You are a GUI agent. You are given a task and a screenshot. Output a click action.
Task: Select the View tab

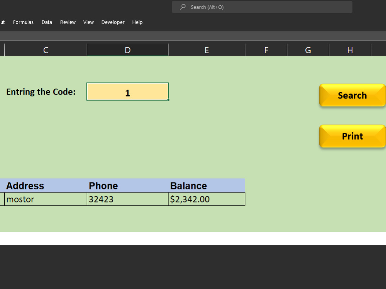88,22
